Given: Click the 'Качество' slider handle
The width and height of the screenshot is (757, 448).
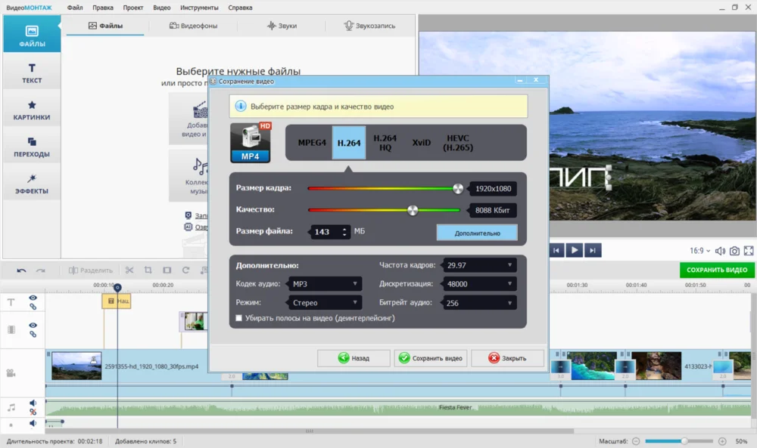Looking at the screenshot, I should 413,210.
